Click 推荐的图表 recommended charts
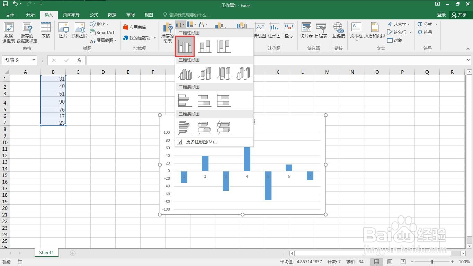Screen dimensions: 473x266 (168, 33)
